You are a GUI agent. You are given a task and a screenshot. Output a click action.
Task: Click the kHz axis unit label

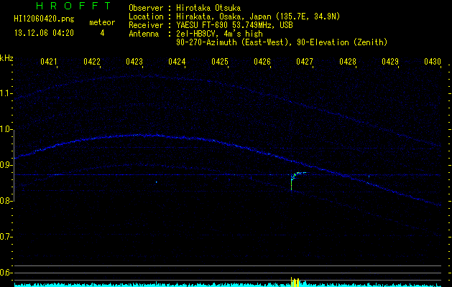point(6,58)
